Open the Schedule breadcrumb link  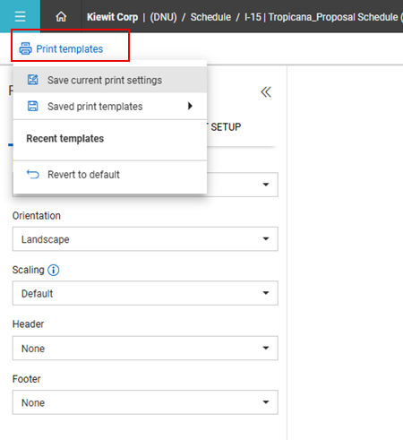pos(210,17)
